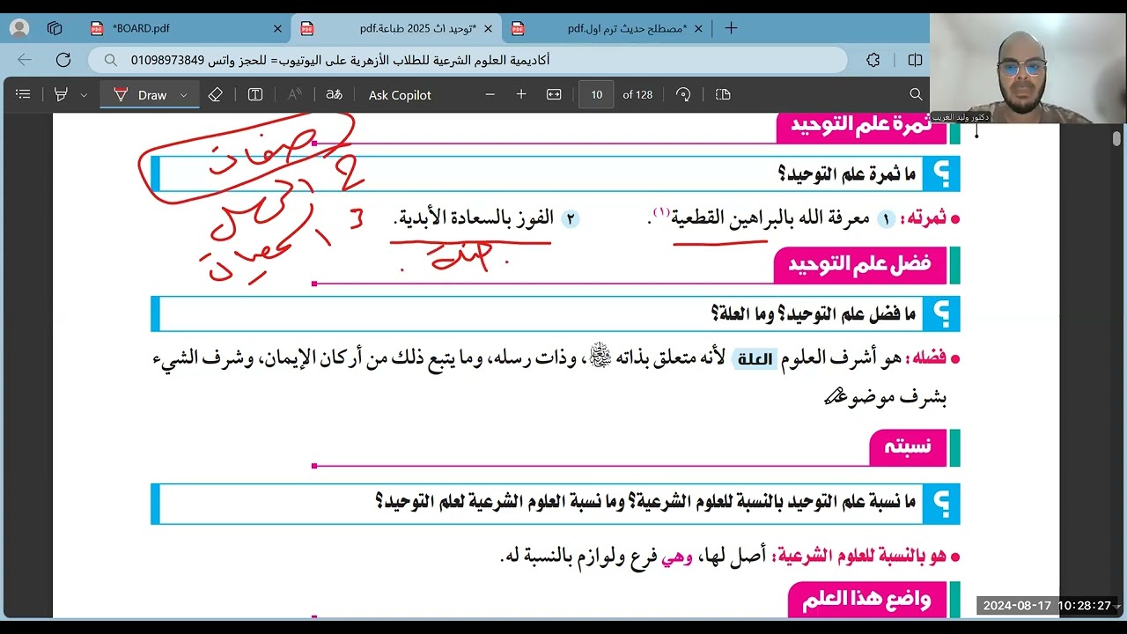Close the توحيد اث 2025 tab
The image size is (1127, 634).
[x=488, y=28]
